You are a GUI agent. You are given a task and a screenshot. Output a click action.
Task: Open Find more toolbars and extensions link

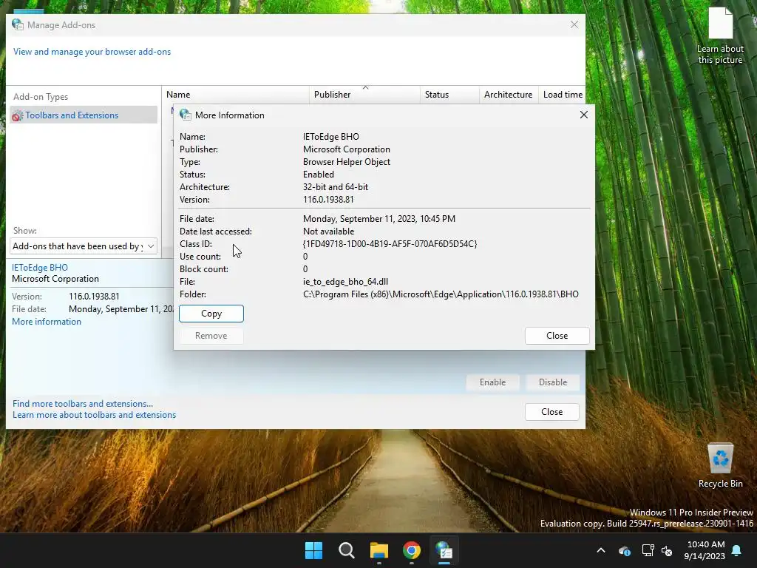(x=83, y=404)
